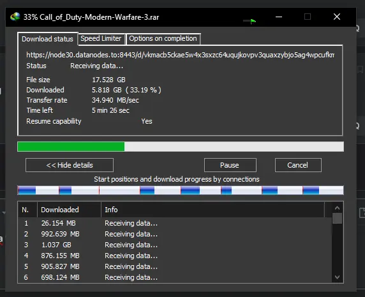This screenshot has width=365, height=297.
Task: Click the green download progress bar
Action: pos(181,147)
